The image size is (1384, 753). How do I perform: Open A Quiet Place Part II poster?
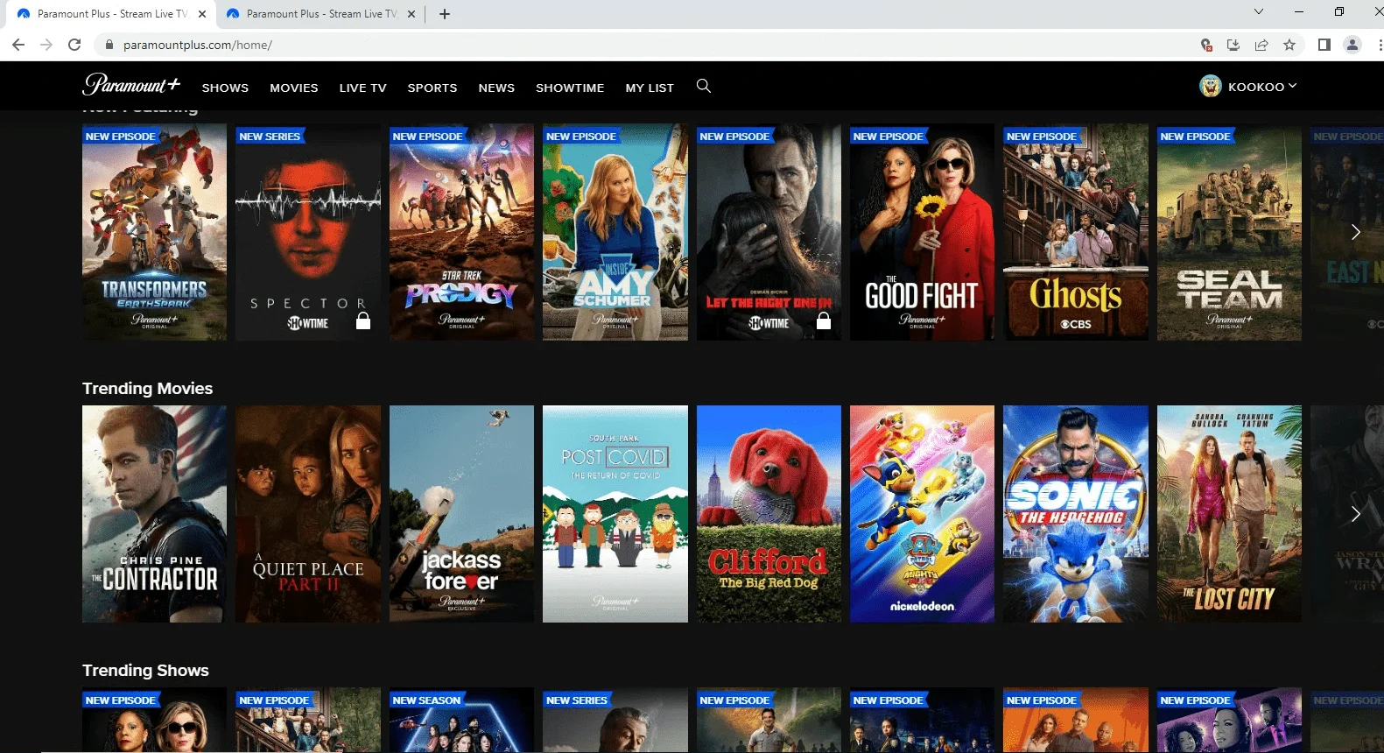(308, 514)
